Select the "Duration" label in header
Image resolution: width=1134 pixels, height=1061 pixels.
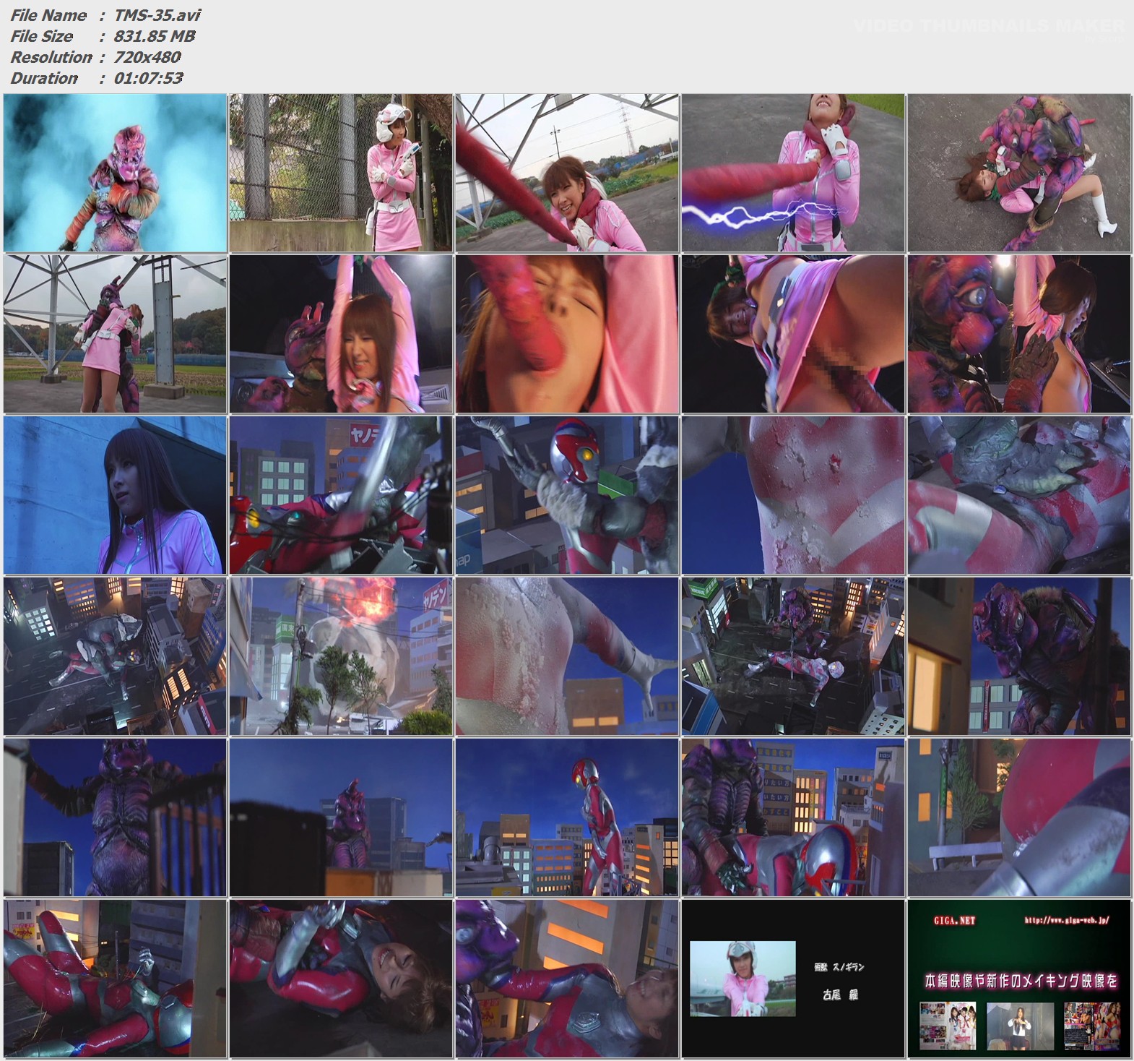coord(44,78)
